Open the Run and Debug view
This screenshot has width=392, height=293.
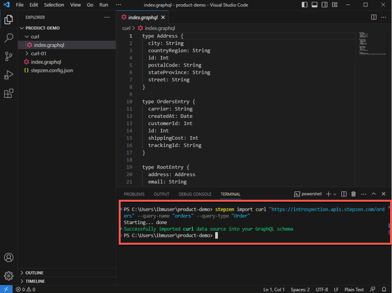point(9,75)
